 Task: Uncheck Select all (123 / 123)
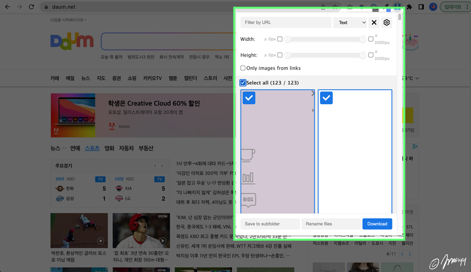(x=243, y=83)
